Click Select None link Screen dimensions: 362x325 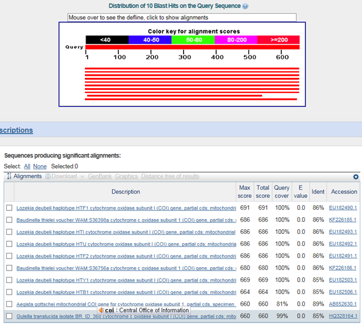point(40,166)
